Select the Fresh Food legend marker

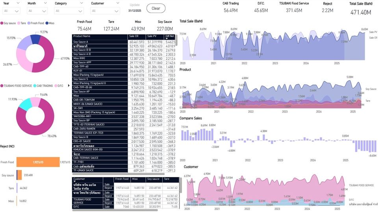29,23
